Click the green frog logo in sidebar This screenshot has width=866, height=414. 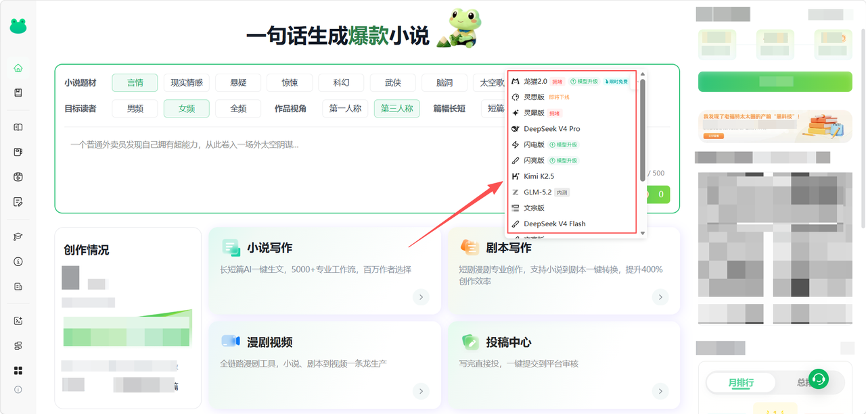(x=18, y=26)
